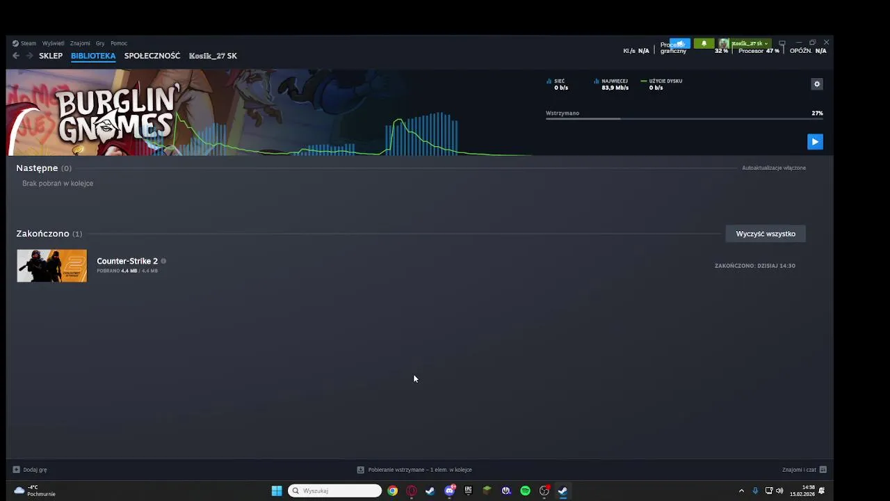Open the green notifications bell
Image resolution: width=890 pixels, height=501 pixels.
point(704,43)
